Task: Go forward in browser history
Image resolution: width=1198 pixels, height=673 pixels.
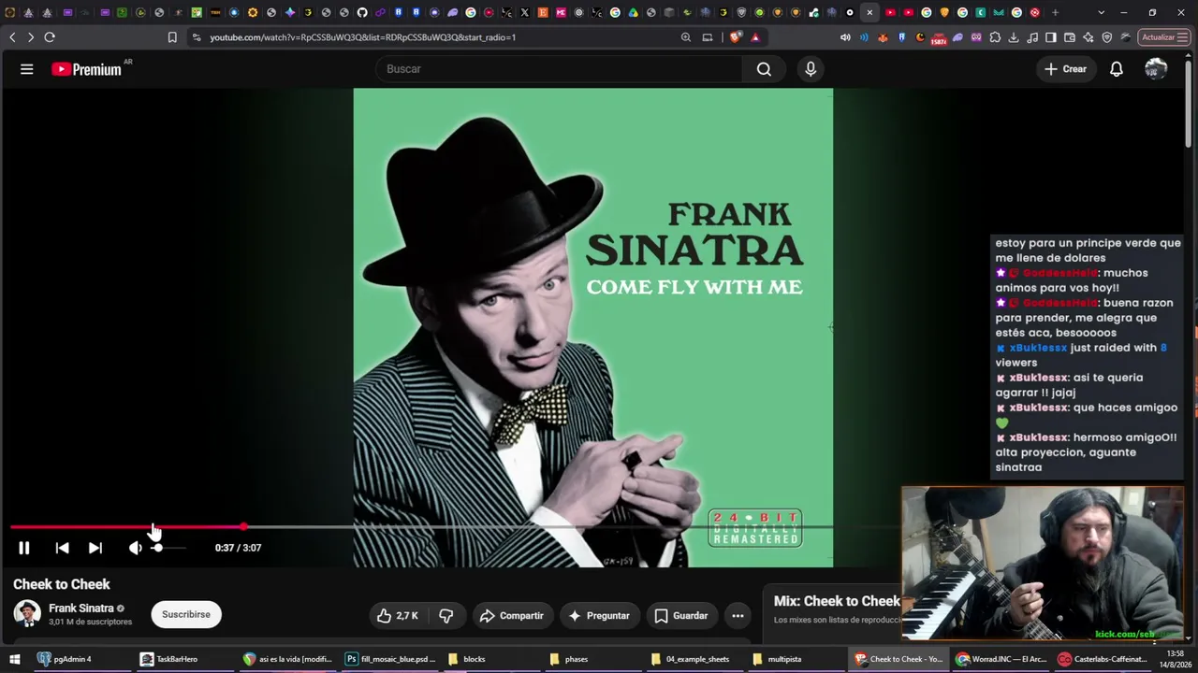Action: pyautogui.click(x=31, y=37)
